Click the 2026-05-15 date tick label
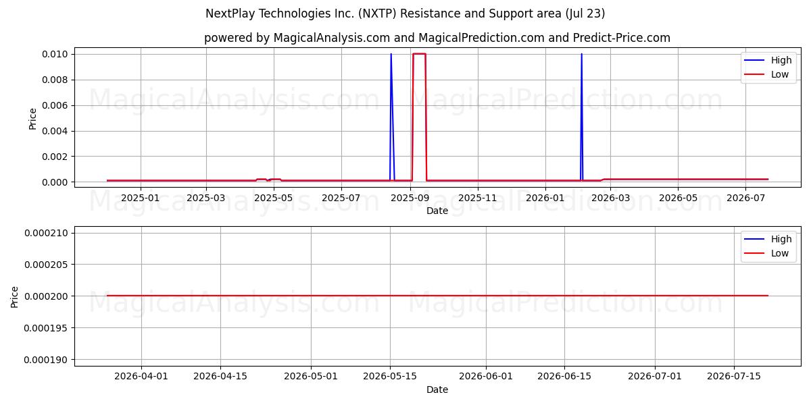This screenshot has height=405, width=811. point(390,377)
